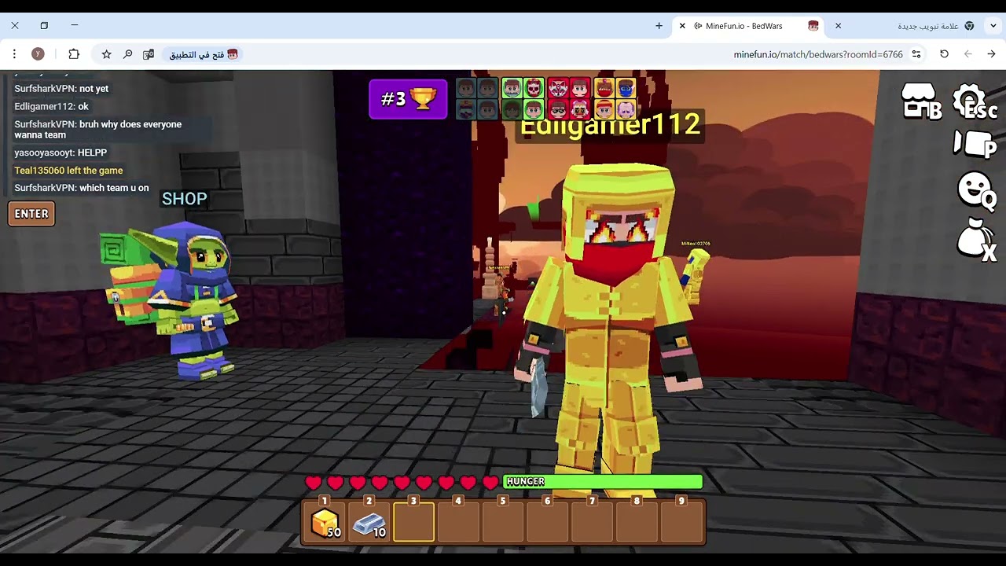Click chat message 'yasooyasooyt: HELPP'

pyautogui.click(x=61, y=153)
